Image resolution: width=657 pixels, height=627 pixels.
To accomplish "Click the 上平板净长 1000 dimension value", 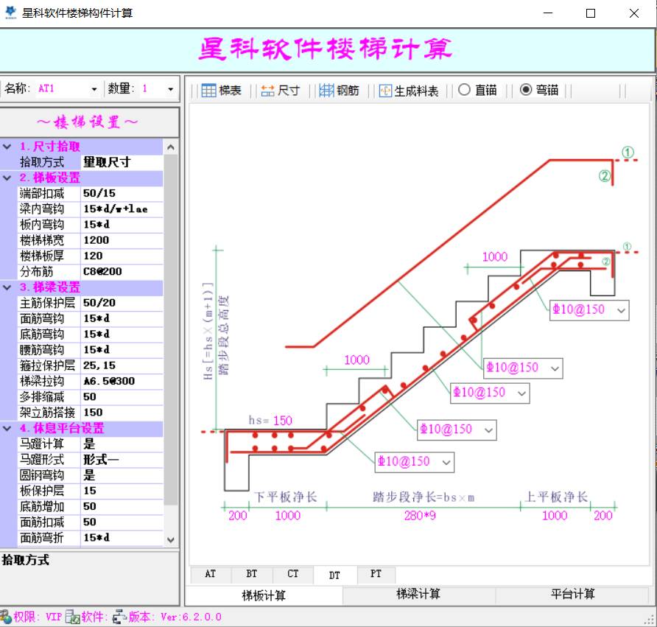I will (555, 516).
